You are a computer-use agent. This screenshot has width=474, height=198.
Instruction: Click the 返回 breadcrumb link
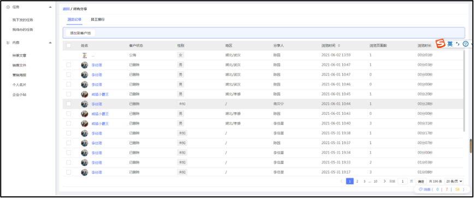click(66, 9)
